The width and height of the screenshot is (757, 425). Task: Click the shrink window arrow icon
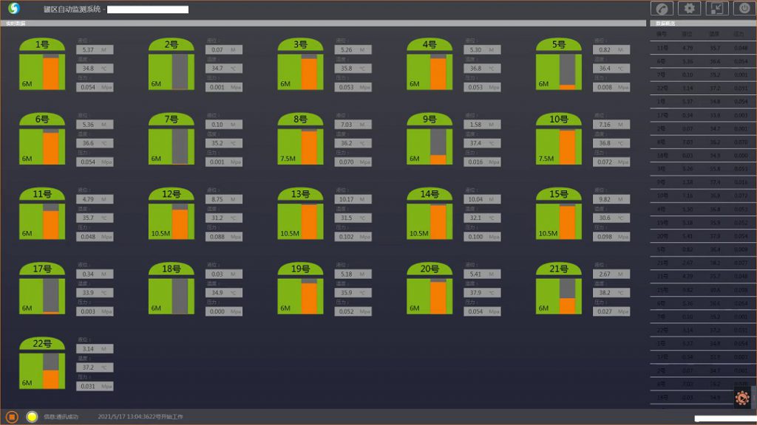(x=718, y=9)
